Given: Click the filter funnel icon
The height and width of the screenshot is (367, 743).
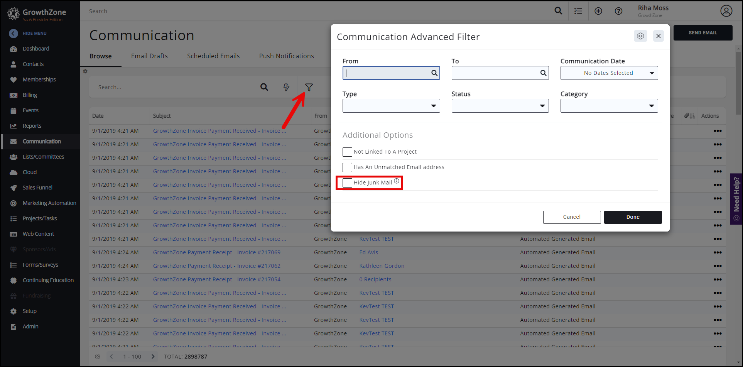Looking at the screenshot, I should pyautogui.click(x=309, y=88).
